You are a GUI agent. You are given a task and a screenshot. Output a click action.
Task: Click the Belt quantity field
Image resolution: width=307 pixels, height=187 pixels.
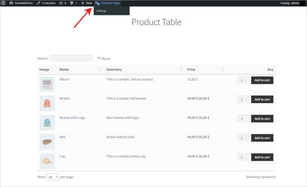pos(243,138)
